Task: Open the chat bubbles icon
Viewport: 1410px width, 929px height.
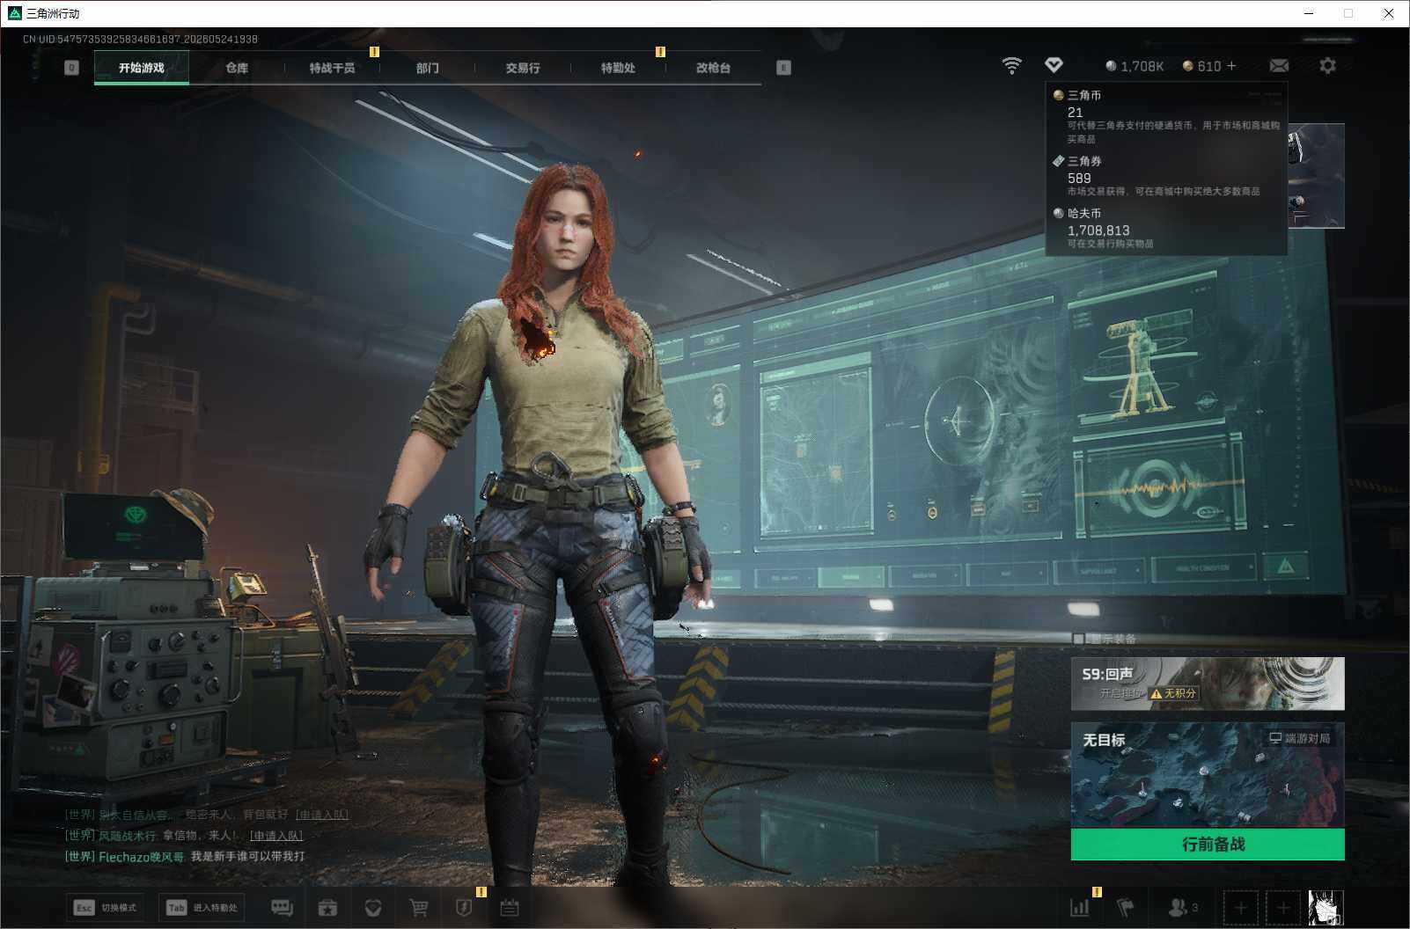Action: (282, 908)
